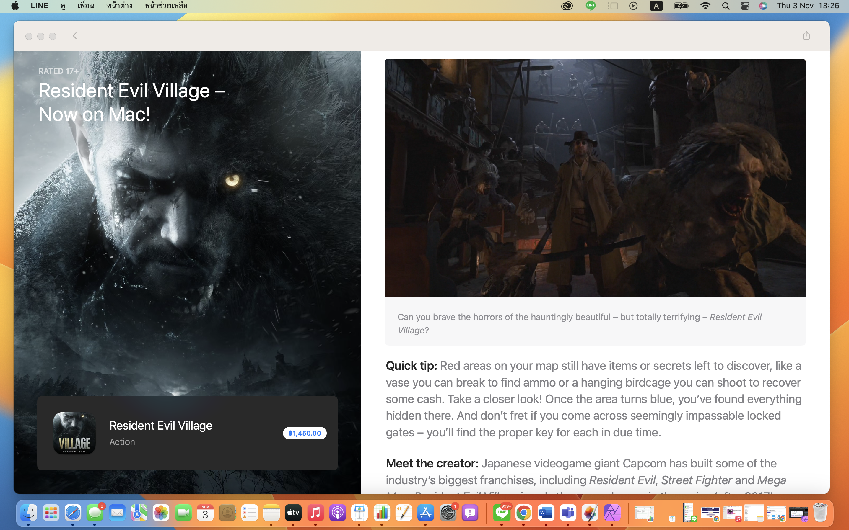Click the Wi-Fi status icon
The image size is (849, 530).
point(705,6)
